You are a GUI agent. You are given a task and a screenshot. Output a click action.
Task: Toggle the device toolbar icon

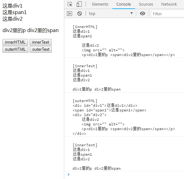click(79, 4)
